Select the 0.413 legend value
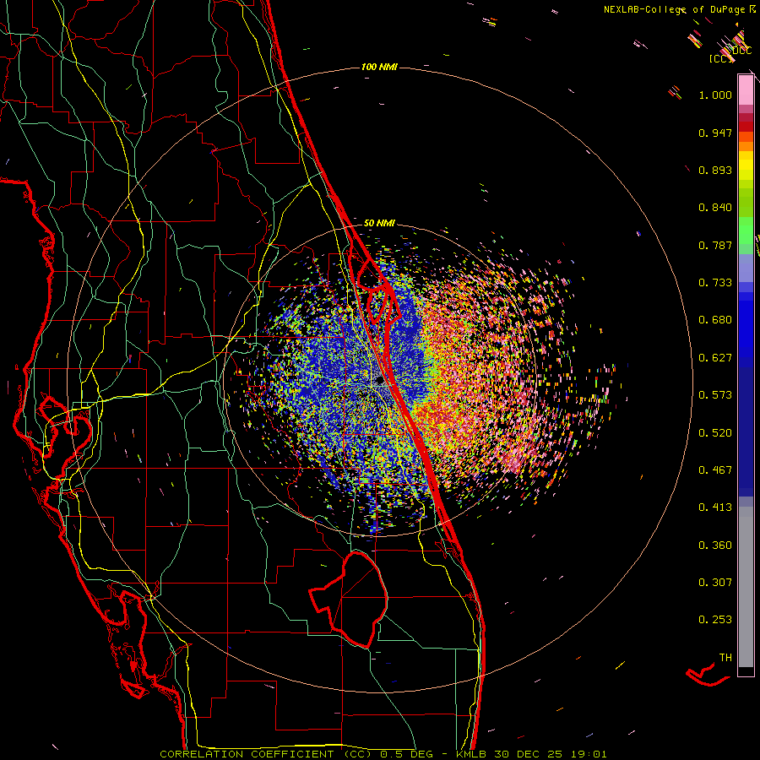760x760 pixels. pyautogui.click(x=715, y=508)
